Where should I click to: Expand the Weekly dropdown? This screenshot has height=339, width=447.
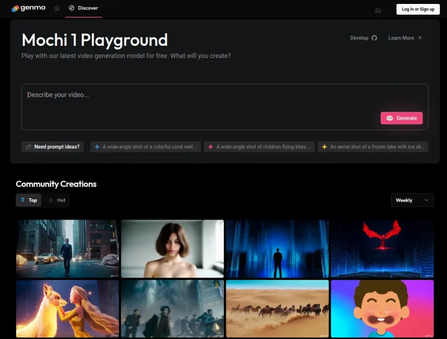[412, 200]
